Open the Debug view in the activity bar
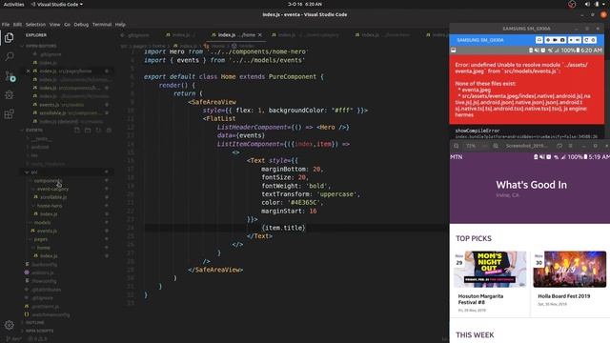Viewport: 610px width, 343px height. (10, 95)
